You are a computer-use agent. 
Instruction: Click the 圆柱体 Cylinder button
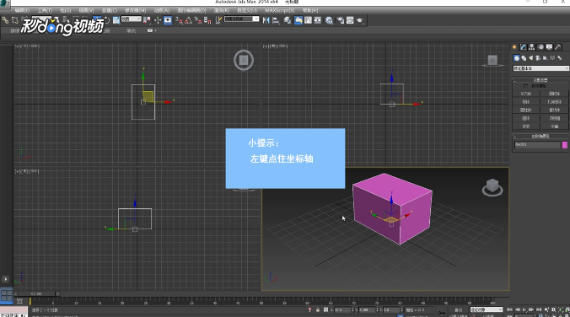pyautogui.click(x=526, y=110)
